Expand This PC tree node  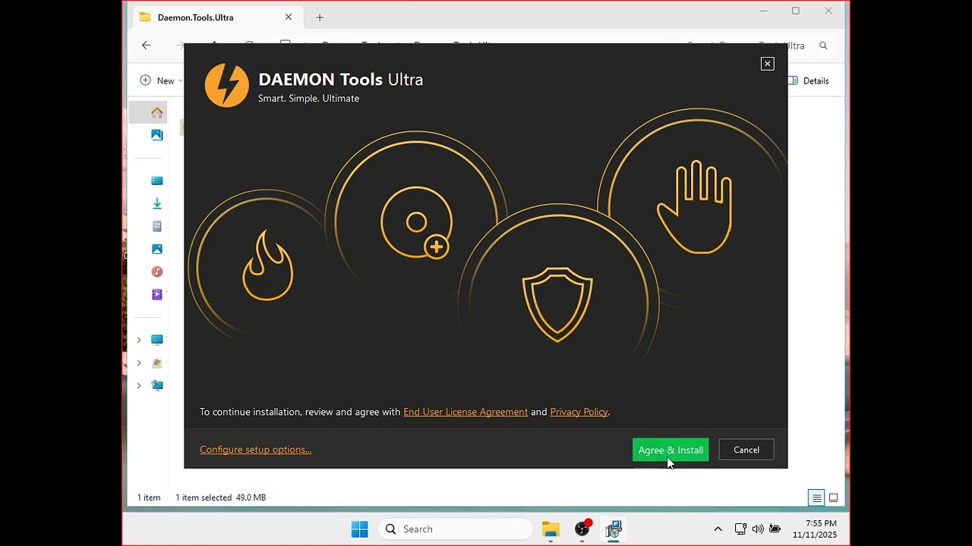point(139,340)
